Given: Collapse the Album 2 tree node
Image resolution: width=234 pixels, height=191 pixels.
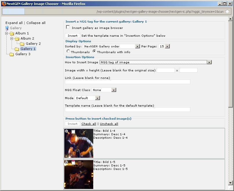Looking at the screenshot, I should click(x=12, y=38).
